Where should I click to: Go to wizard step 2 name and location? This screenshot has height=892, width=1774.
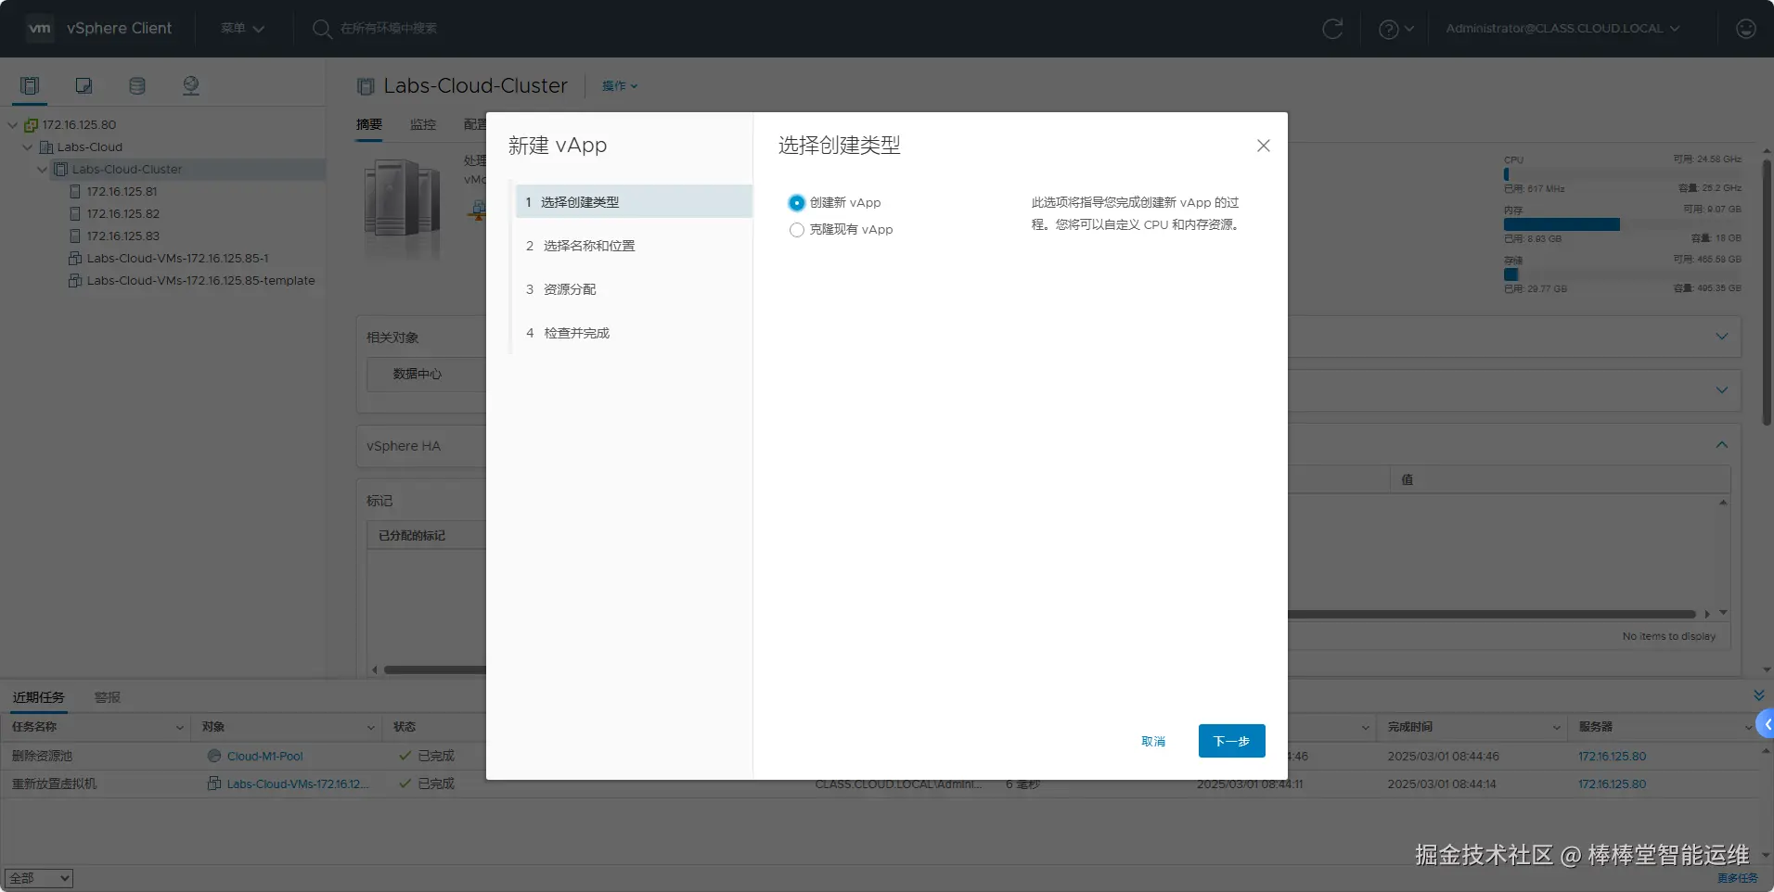(632, 246)
